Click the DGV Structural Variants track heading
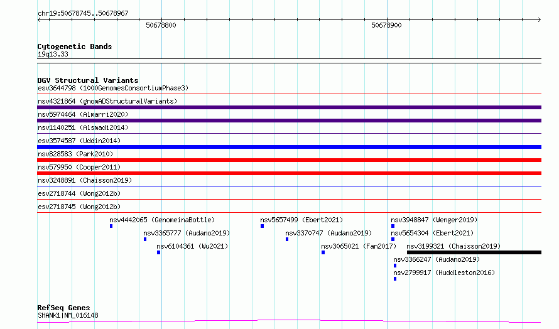 (88, 80)
